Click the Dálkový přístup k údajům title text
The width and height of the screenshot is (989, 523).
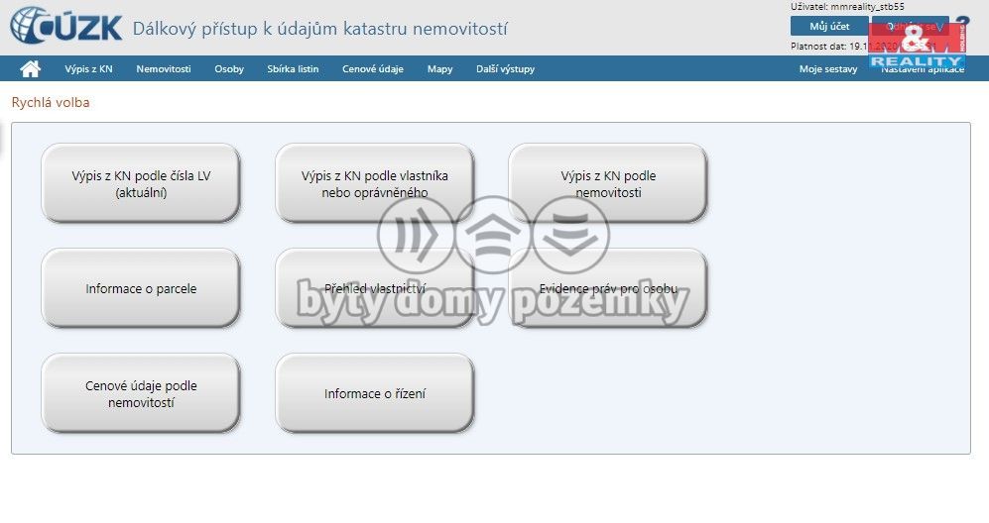(319, 29)
